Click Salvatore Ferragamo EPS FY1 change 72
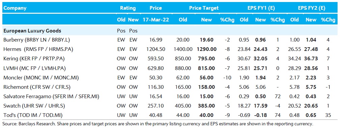The height and width of the screenshot is (128, 348). pos(278,97)
